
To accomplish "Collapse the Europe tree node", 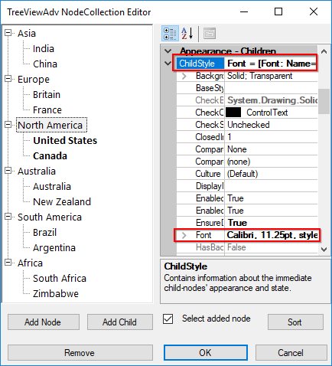I will 8,79.
